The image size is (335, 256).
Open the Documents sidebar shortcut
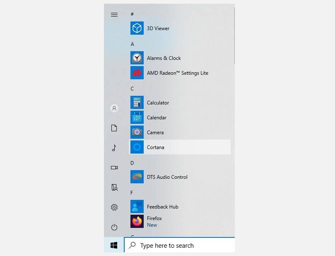[x=114, y=128]
